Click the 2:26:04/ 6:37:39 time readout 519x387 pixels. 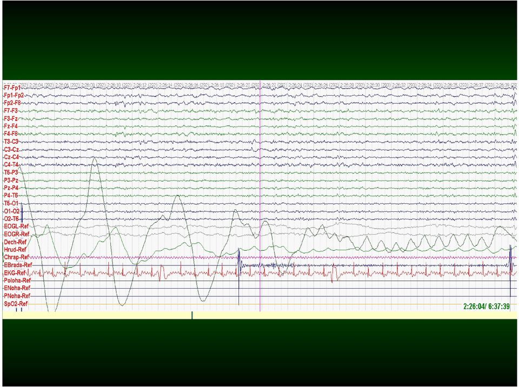point(487,306)
